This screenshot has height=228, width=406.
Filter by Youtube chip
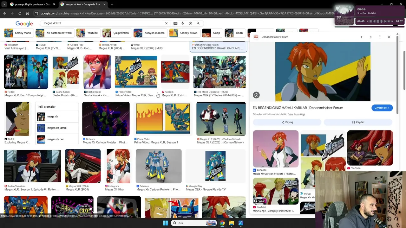pos(88,33)
